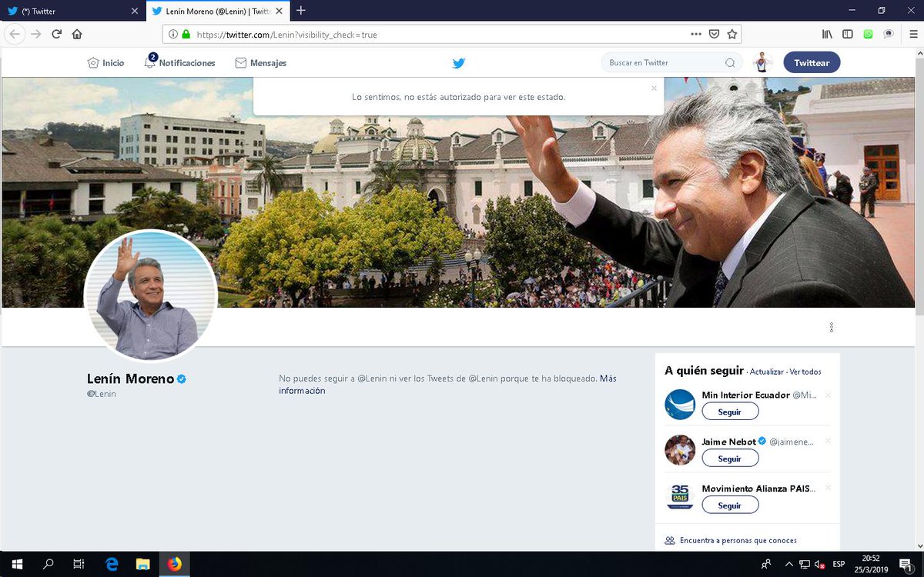Follow Movimiento Alianza PAIS
This screenshot has width=924, height=577.
(730, 505)
